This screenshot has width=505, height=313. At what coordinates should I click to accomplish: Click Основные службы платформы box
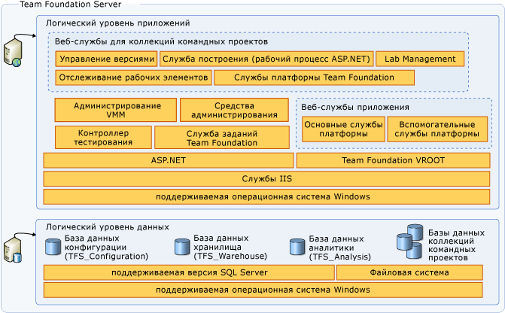pos(343,129)
